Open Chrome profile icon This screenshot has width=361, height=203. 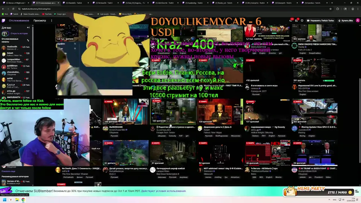tap(353, 9)
